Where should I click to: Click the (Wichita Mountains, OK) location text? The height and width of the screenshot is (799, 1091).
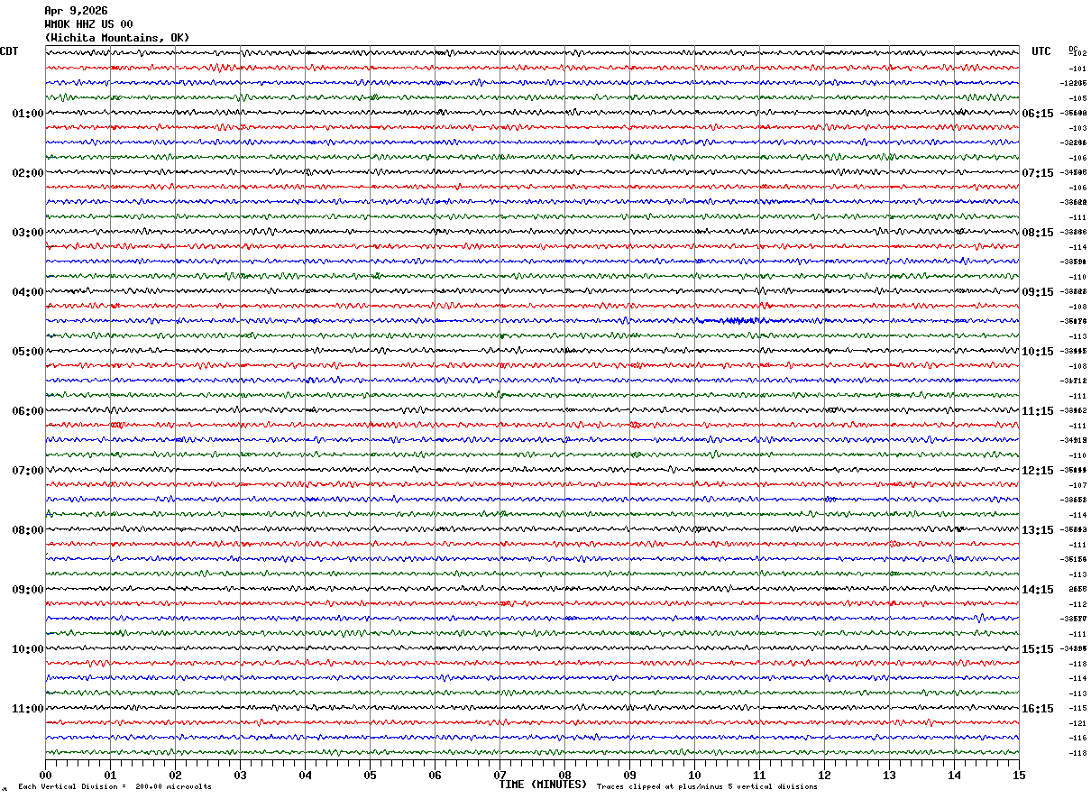pos(116,38)
